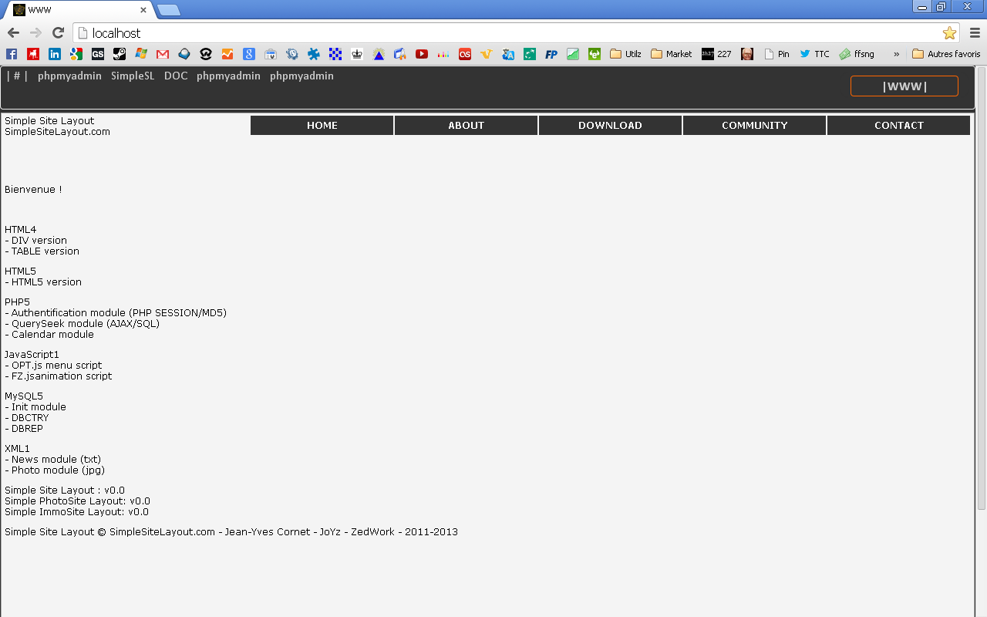
Task: Open the Autres favoris bookmarks folder
Action: [946, 54]
